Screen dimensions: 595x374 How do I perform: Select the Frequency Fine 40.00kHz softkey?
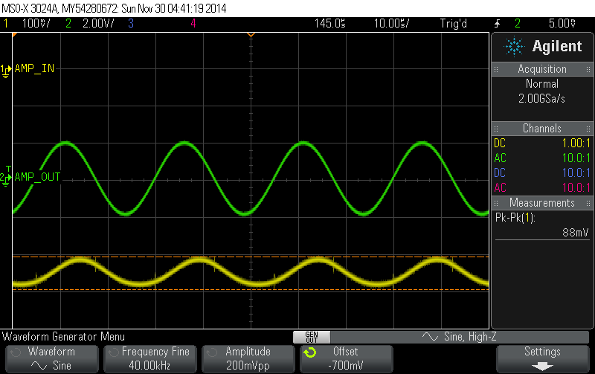coord(150,359)
